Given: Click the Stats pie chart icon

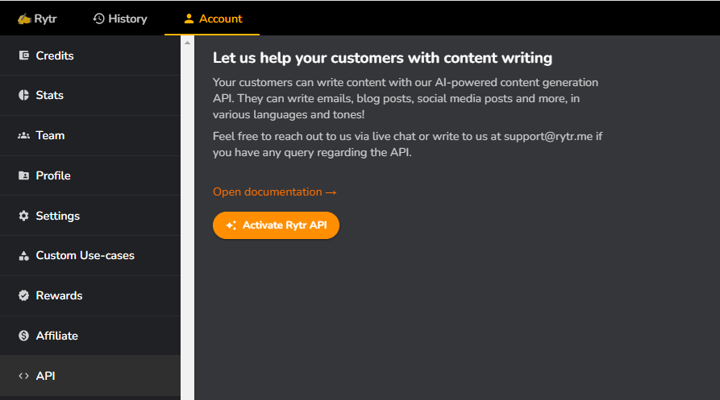Looking at the screenshot, I should [23, 95].
